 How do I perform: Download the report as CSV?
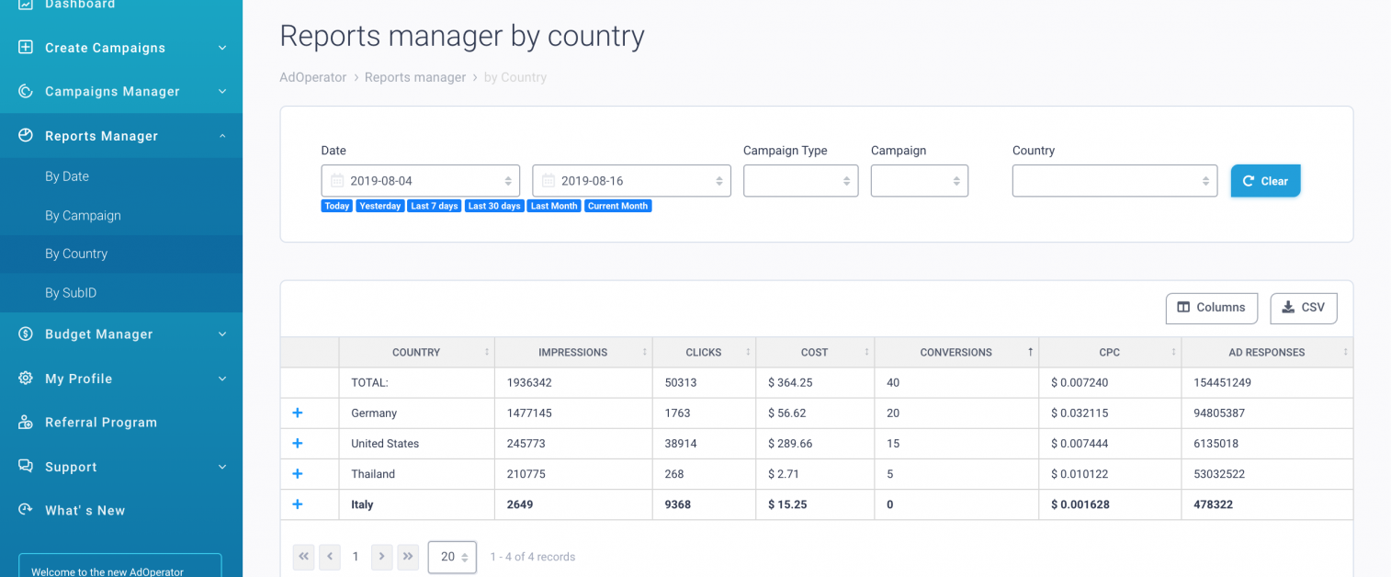coord(1303,308)
